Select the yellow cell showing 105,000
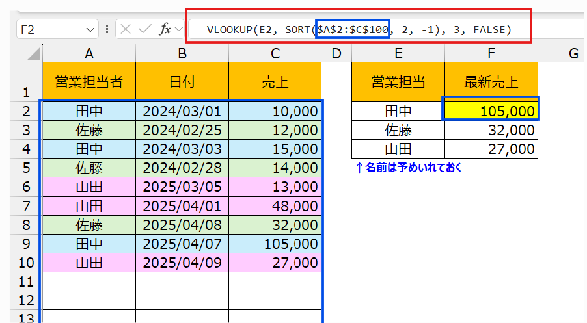 [491, 111]
